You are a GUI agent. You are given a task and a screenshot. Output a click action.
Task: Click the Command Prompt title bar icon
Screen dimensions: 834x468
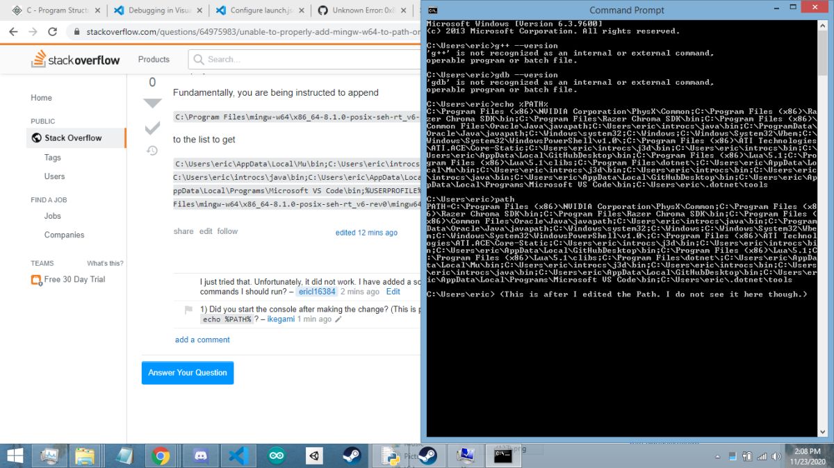tap(432, 10)
